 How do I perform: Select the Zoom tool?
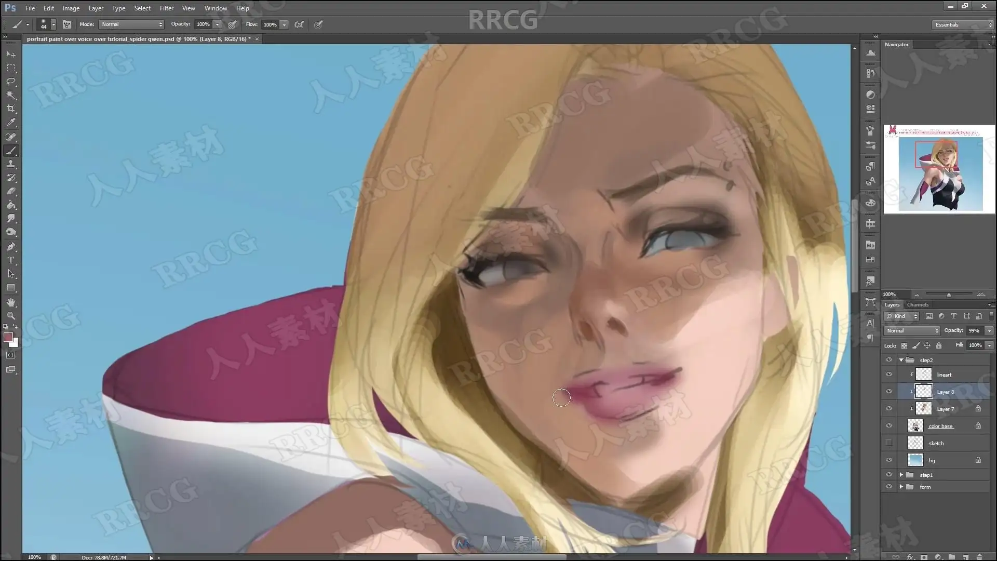point(11,316)
